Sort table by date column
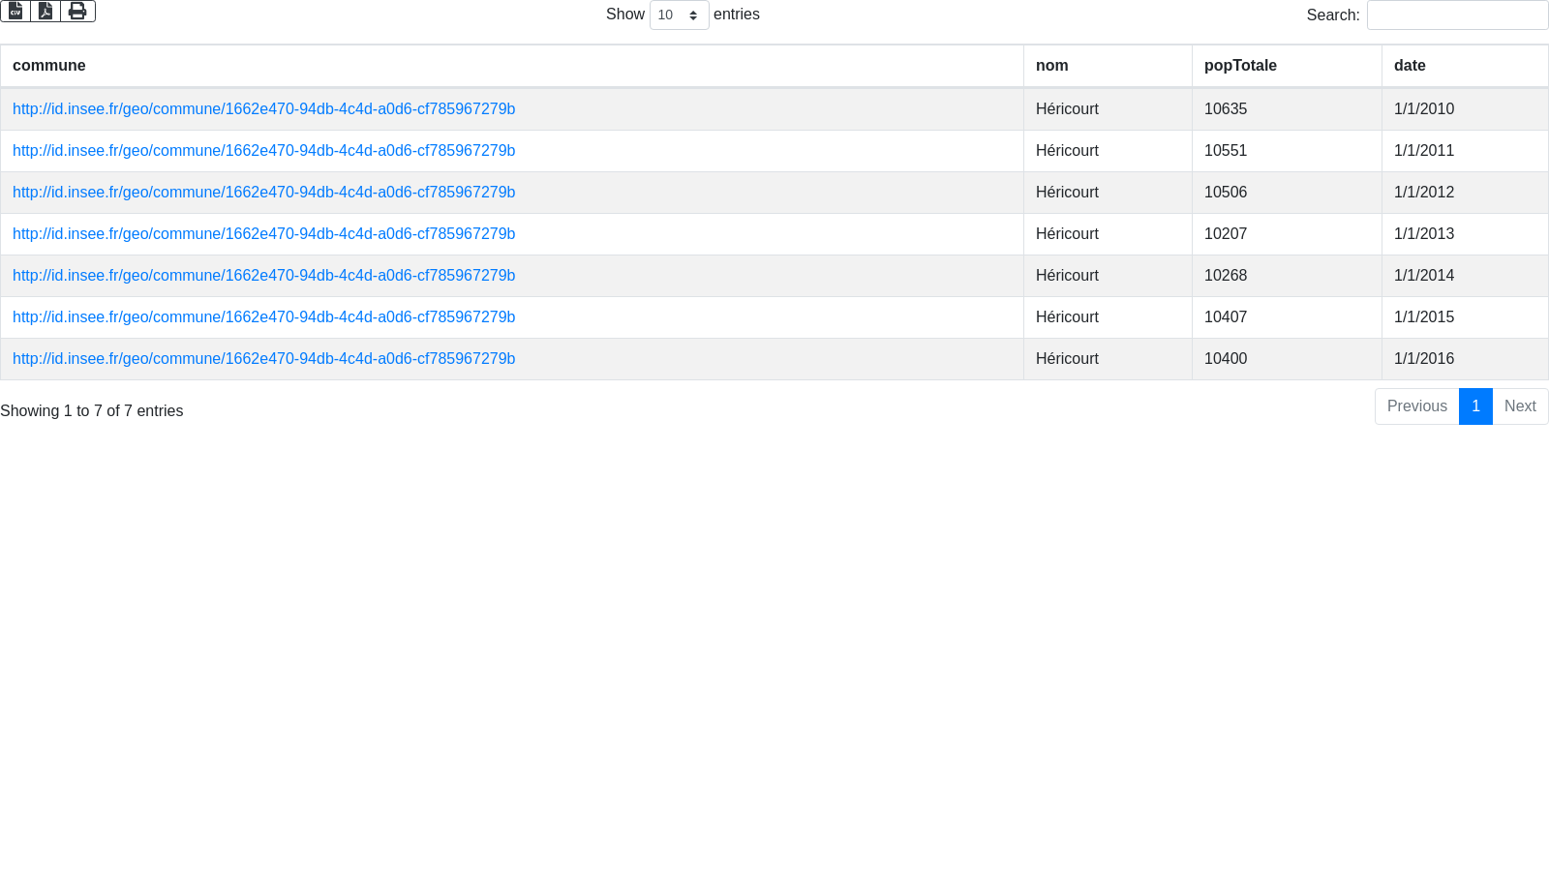Screen dimensions: 1549x871 pyautogui.click(x=1410, y=66)
